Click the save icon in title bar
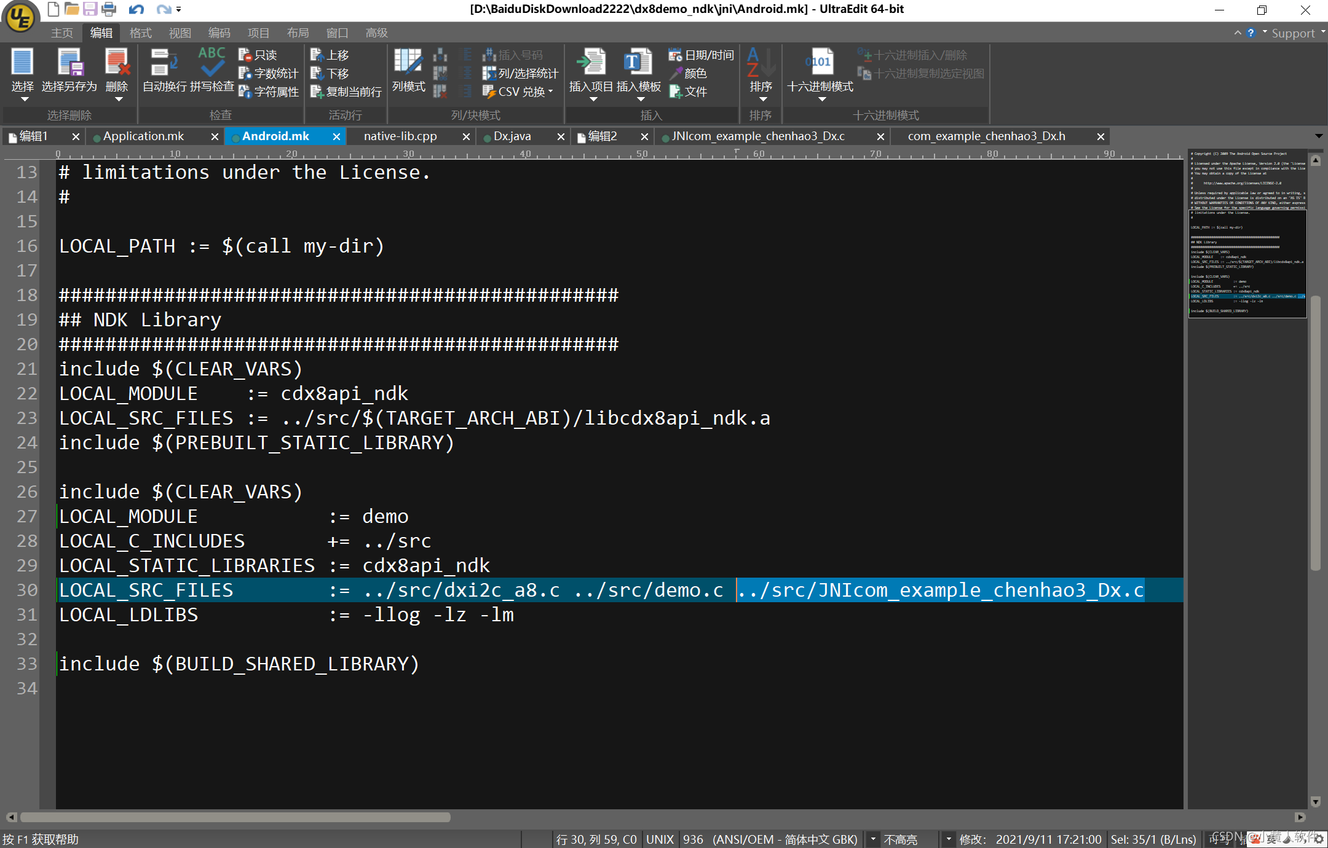1328x848 pixels. click(90, 9)
